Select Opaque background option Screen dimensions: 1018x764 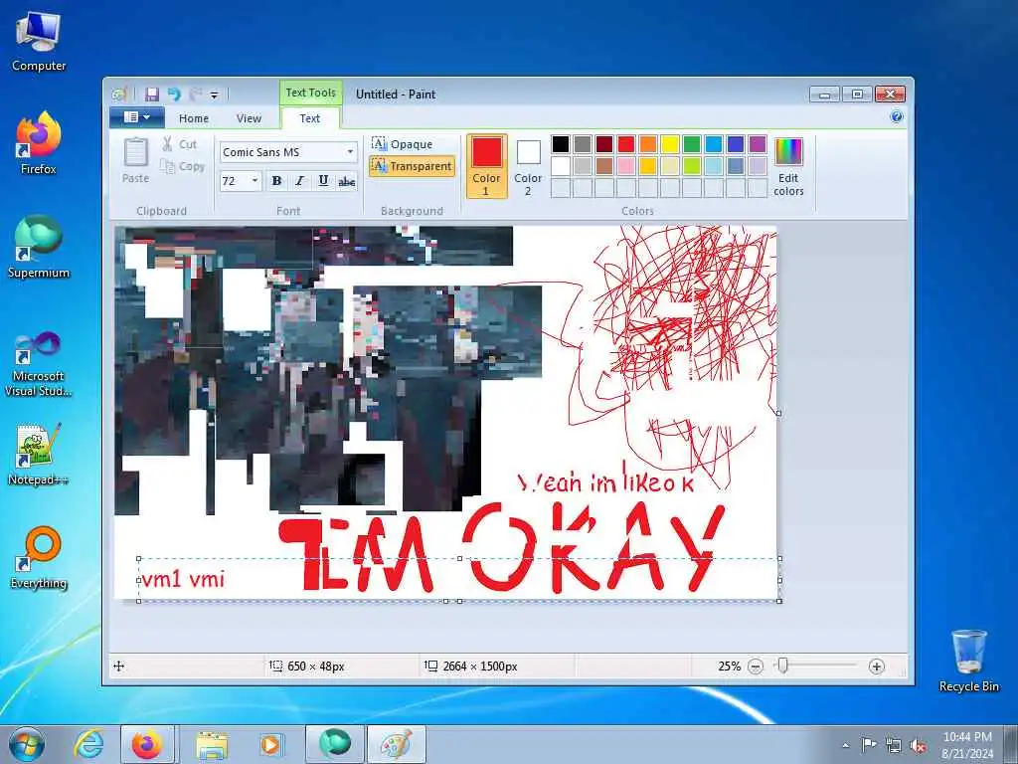pyautogui.click(x=403, y=144)
